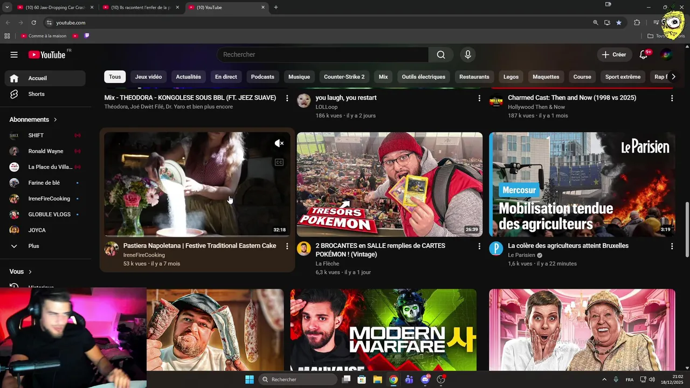The image size is (690, 388).
Task: Open the browser tab search dropdown
Action: coord(7,8)
